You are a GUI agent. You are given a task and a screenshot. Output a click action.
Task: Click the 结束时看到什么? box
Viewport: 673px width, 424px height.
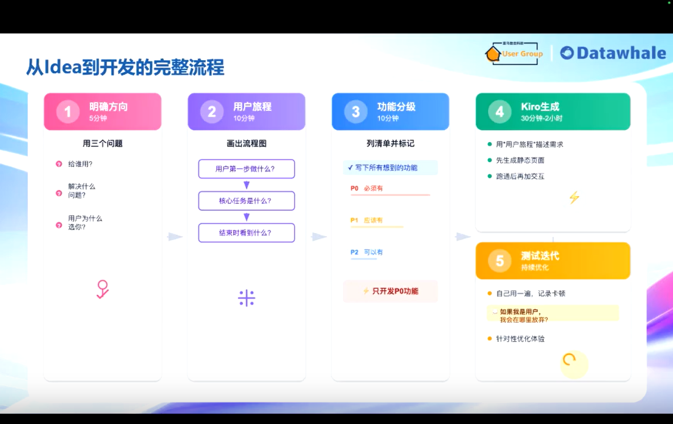[247, 233]
